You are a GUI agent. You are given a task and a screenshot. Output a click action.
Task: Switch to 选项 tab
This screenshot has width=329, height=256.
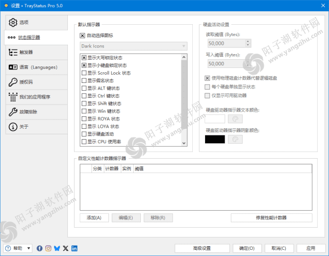pos(36,22)
